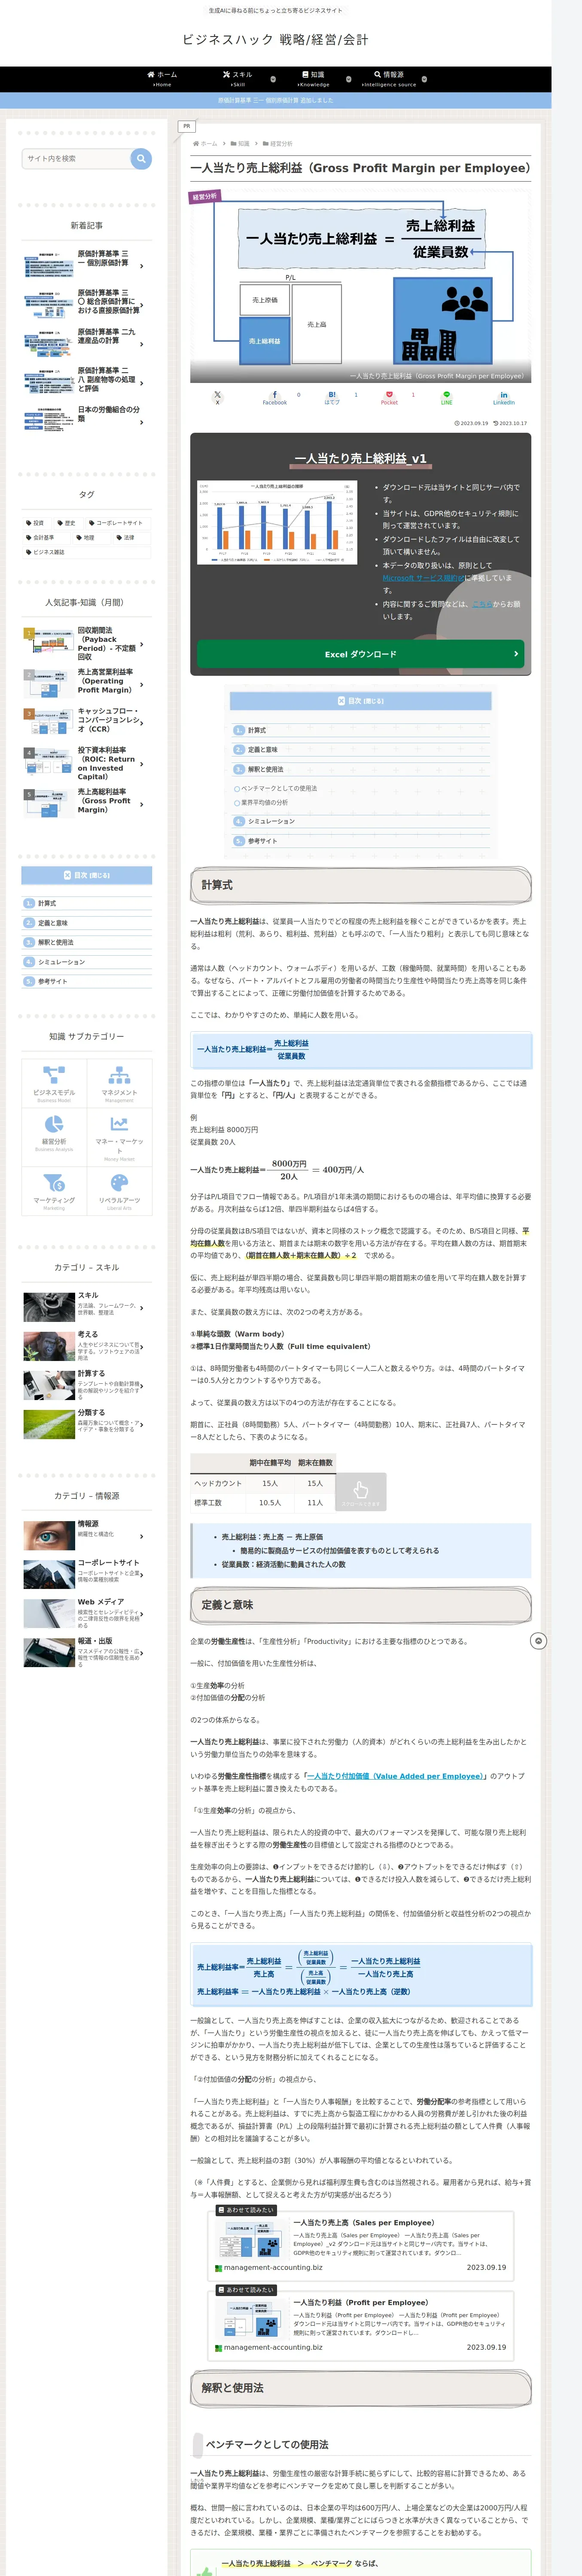Image resolution: width=582 pixels, height=2576 pixels.
Task: Click the blue 原価計算基準 announcement banner
Action: pyautogui.click(x=276, y=100)
